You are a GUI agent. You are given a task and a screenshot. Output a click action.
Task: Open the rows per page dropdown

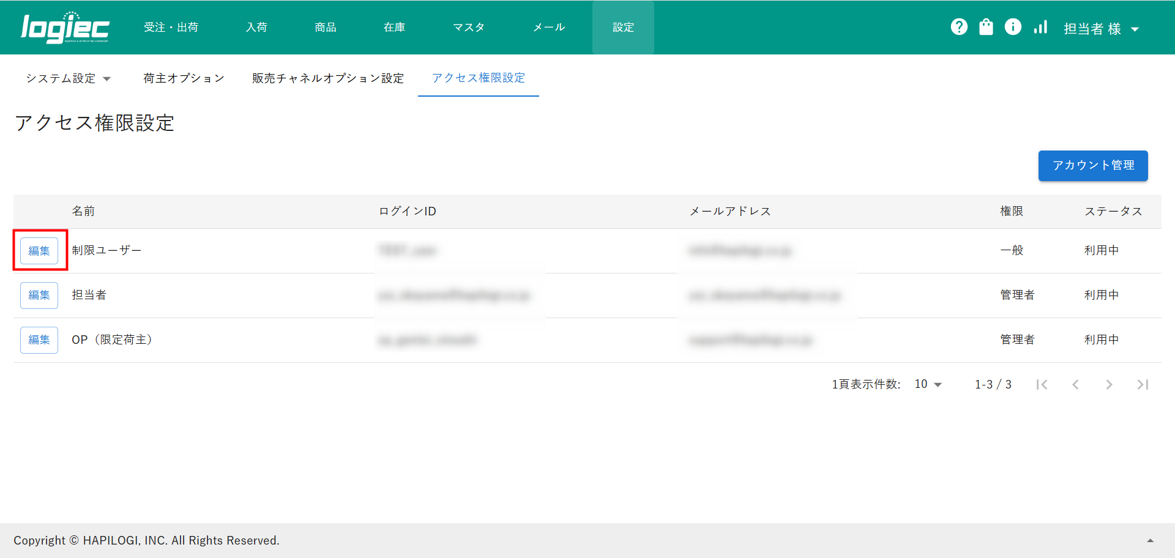[928, 384]
